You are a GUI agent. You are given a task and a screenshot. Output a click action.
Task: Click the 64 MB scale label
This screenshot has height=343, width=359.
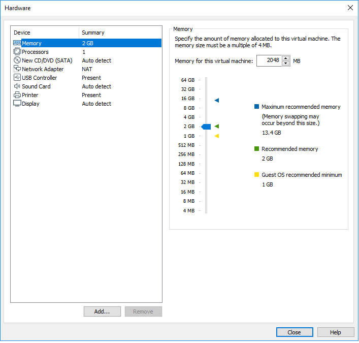click(x=187, y=173)
